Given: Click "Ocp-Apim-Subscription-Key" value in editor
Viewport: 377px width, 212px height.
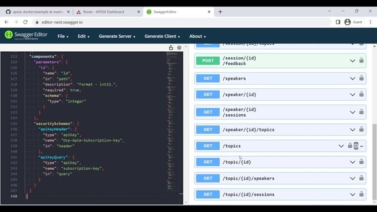Looking at the screenshot, I should click(91, 140).
